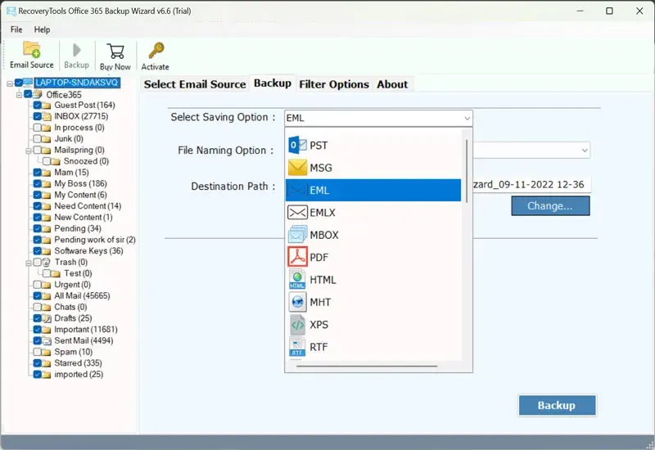Click the Activate key icon
Viewport: 655px width, 450px height.
click(x=155, y=55)
